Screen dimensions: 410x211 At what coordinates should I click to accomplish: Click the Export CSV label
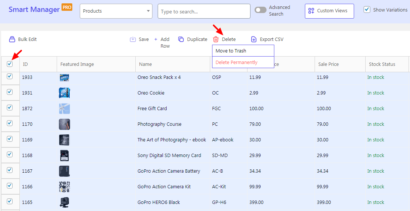[272, 39]
